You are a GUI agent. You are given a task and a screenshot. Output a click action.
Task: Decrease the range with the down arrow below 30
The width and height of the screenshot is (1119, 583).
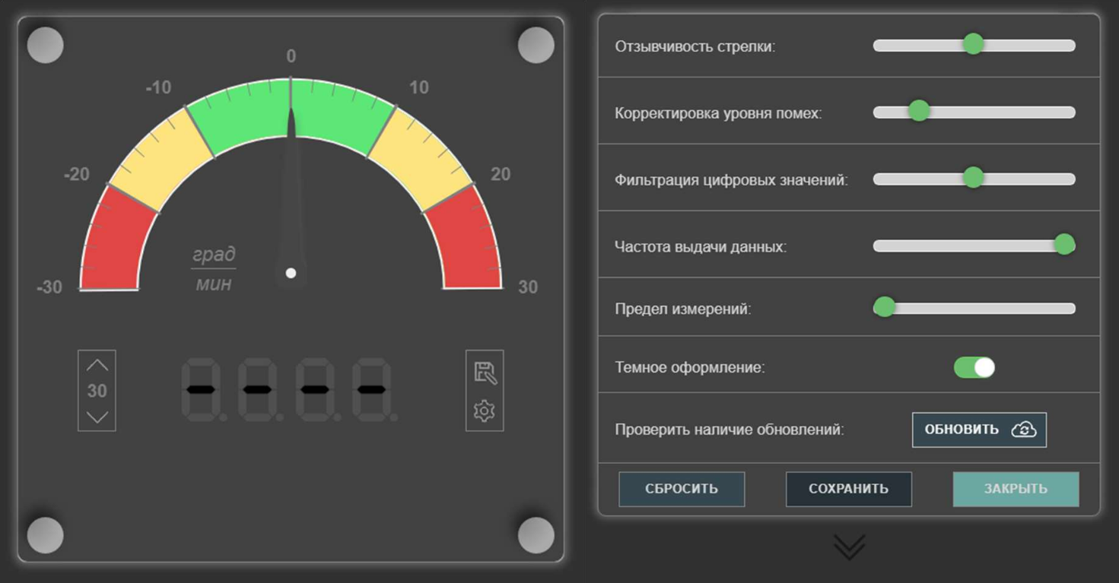tap(97, 417)
